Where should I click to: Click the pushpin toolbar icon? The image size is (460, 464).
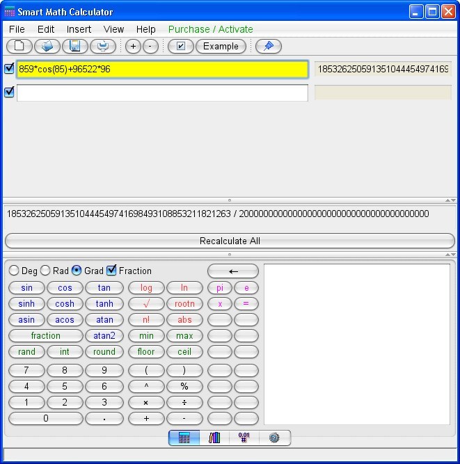click(x=269, y=46)
